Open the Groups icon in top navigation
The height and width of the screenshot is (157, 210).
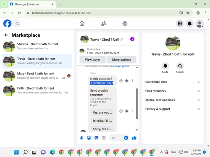coord(125,23)
